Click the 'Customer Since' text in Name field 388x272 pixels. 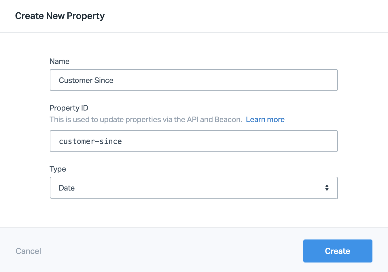[x=86, y=80]
